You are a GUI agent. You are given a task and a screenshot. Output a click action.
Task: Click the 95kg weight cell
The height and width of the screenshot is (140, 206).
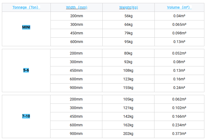tap(129, 42)
